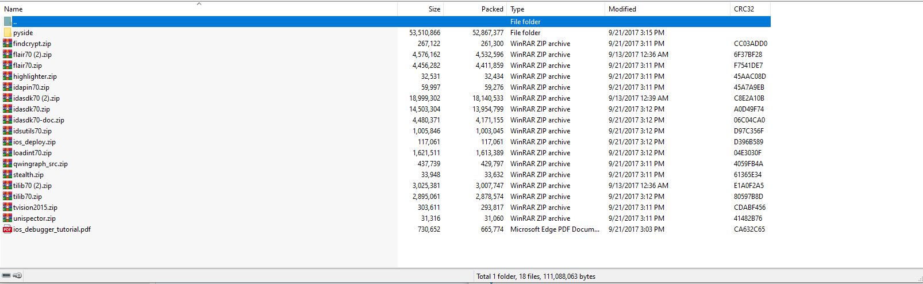923x284 pixels.
Task: Select the file name highlighter.zip
Action: point(35,76)
